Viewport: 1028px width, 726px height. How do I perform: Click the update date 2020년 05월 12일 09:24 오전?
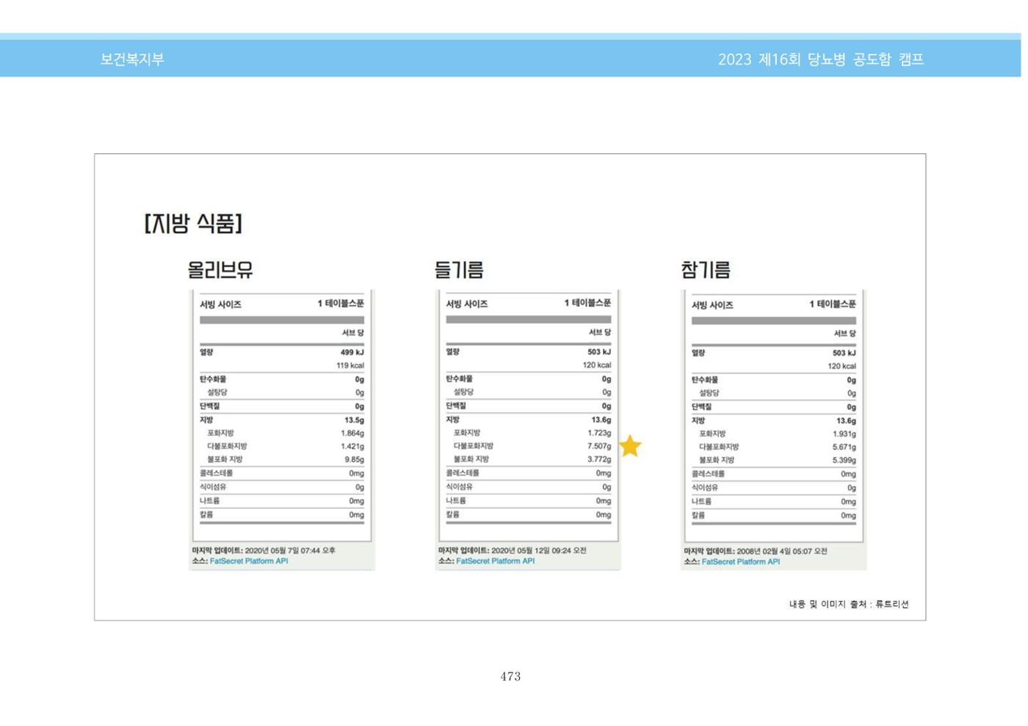(539, 550)
